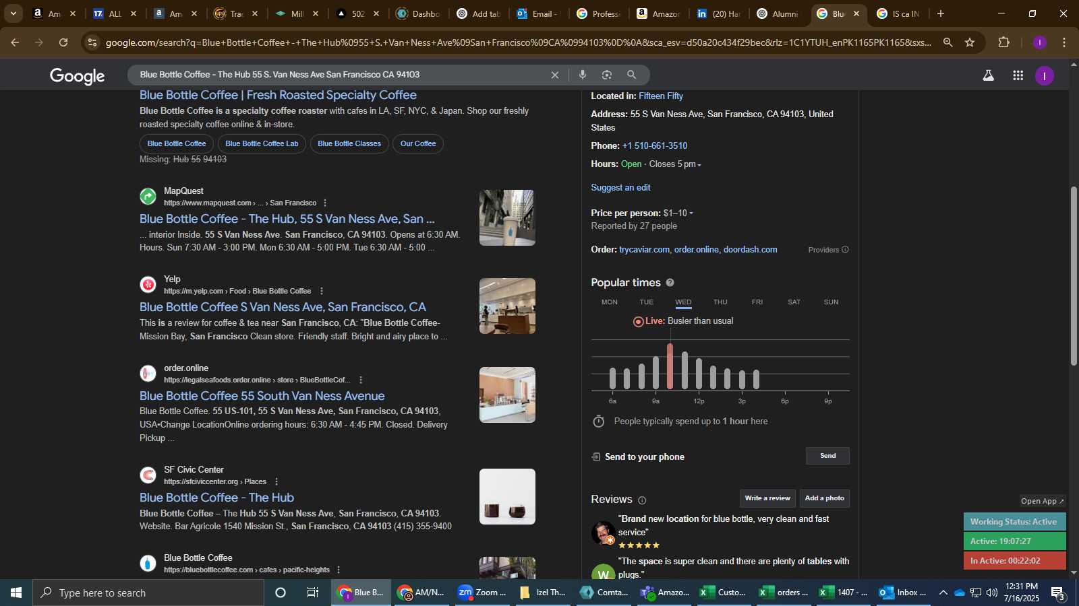Open Windows Start menu
This screenshot has width=1079, height=606.
(x=16, y=593)
